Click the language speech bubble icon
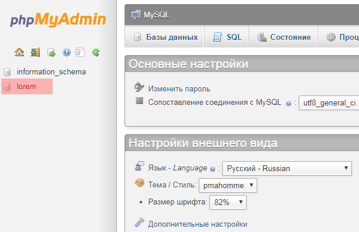The height and width of the screenshot is (232, 359). click(x=139, y=166)
